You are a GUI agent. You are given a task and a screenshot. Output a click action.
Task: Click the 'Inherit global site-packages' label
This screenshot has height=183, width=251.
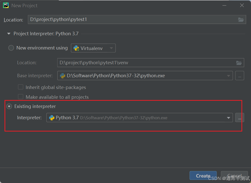(x=56, y=87)
